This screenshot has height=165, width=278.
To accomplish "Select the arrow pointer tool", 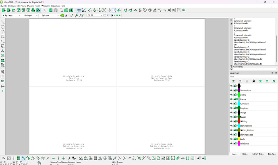I will tap(44, 10).
